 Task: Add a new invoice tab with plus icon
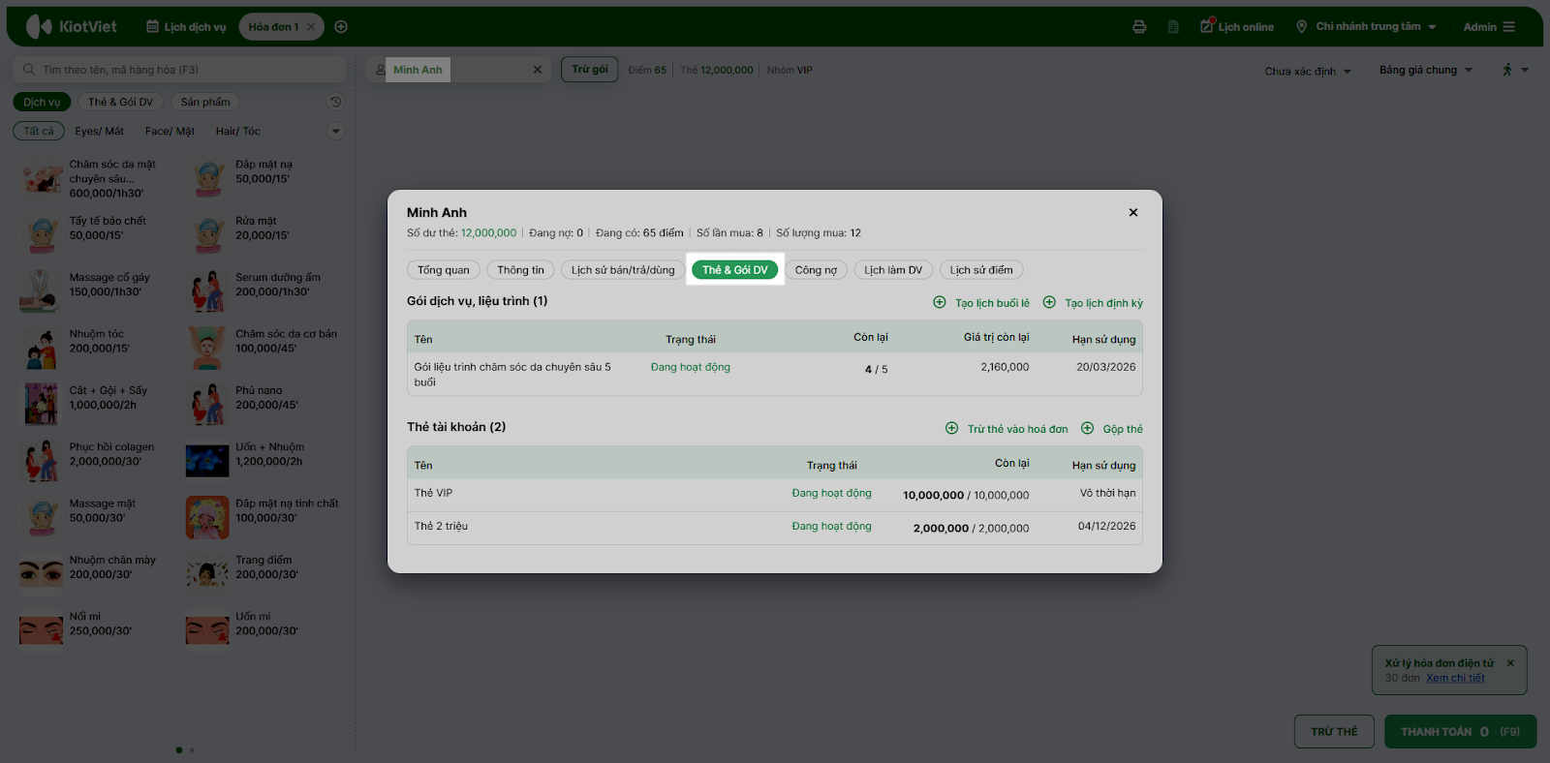341,27
